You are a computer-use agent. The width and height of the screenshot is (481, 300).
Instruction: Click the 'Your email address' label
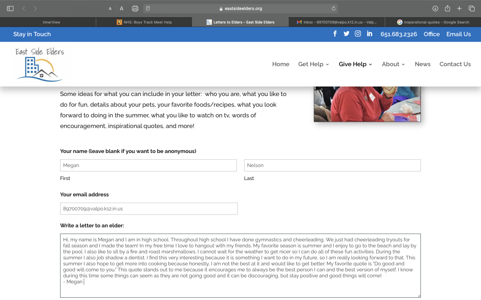[85, 194]
